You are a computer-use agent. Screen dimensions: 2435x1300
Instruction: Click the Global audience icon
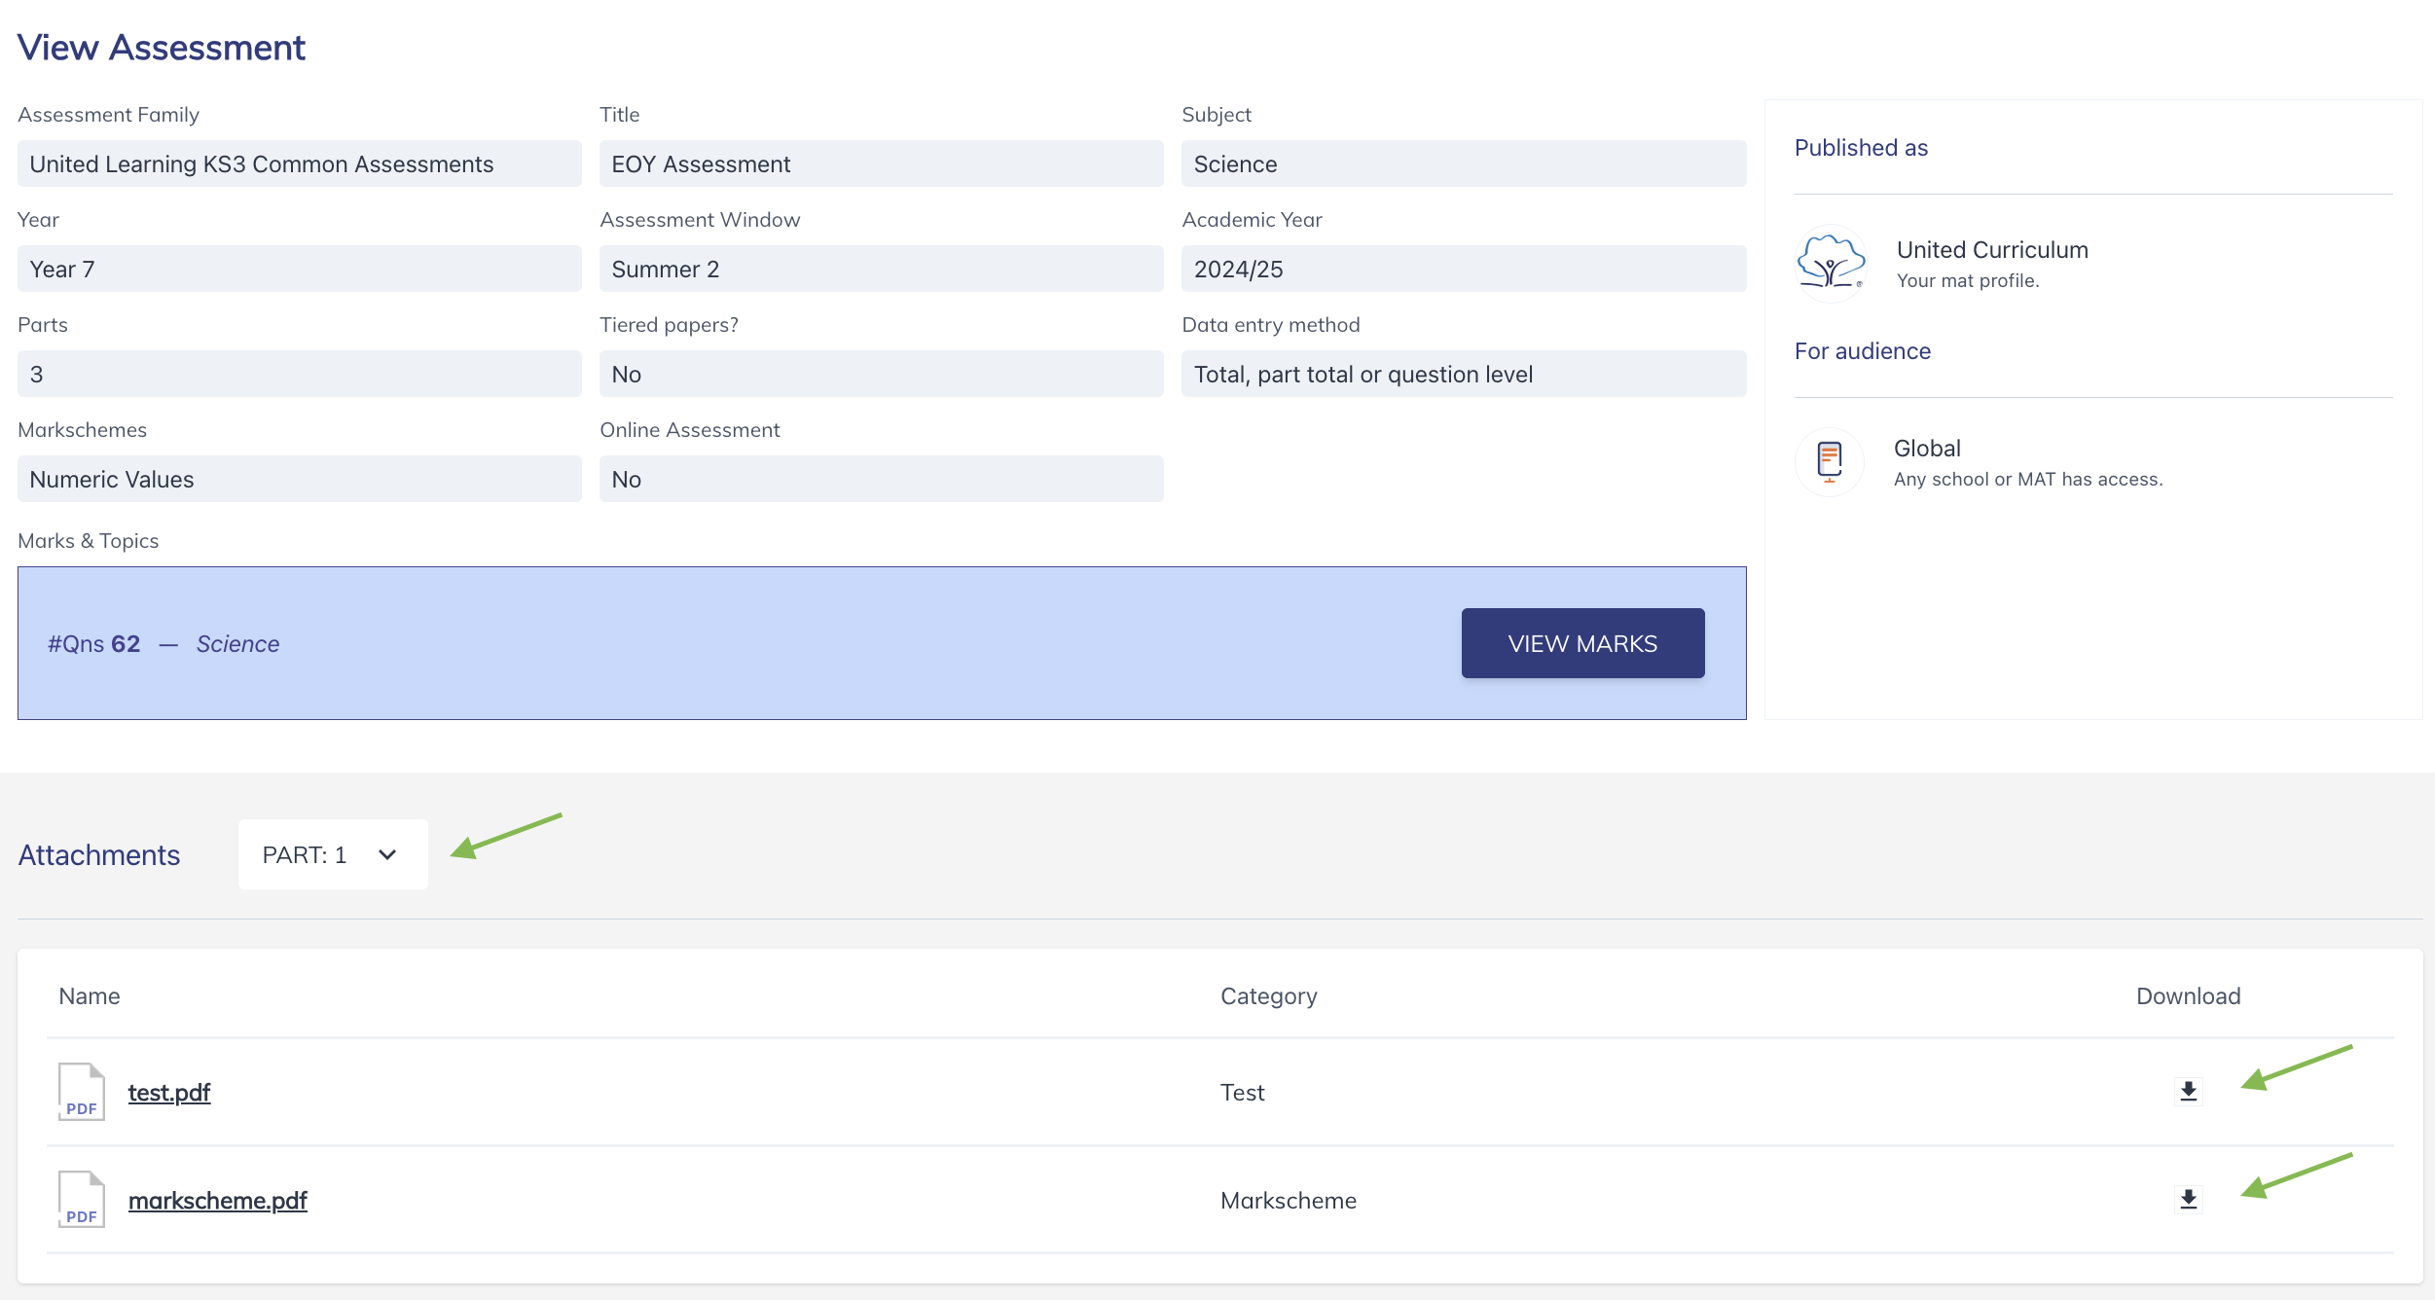click(1830, 462)
